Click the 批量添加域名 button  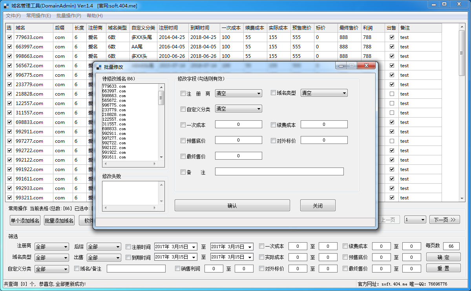click(x=59, y=221)
